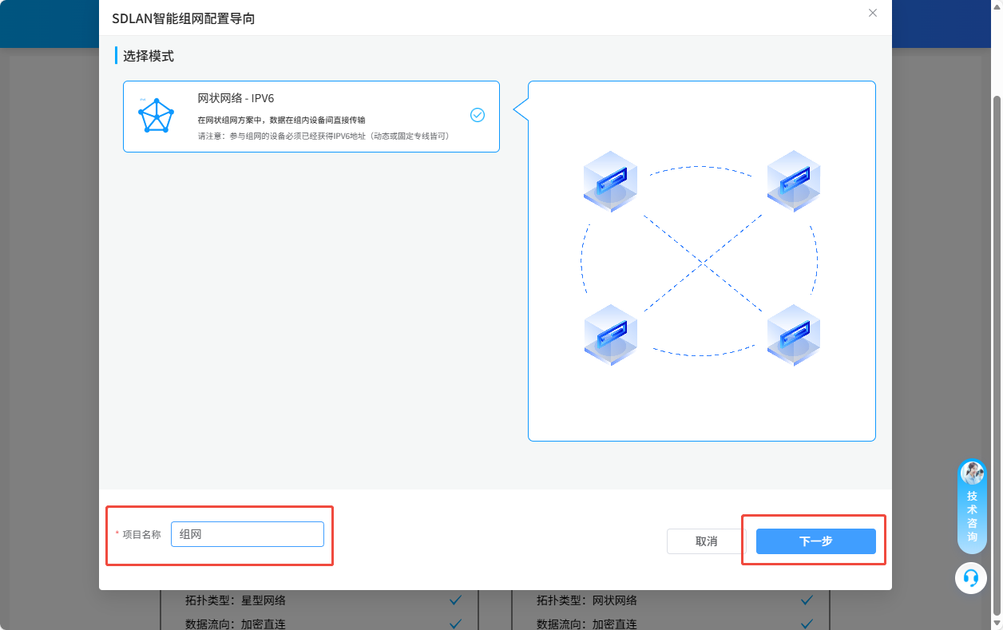1003x630 pixels.
Task: Focus the 项目名称 input field
Action: pyautogui.click(x=248, y=534)
